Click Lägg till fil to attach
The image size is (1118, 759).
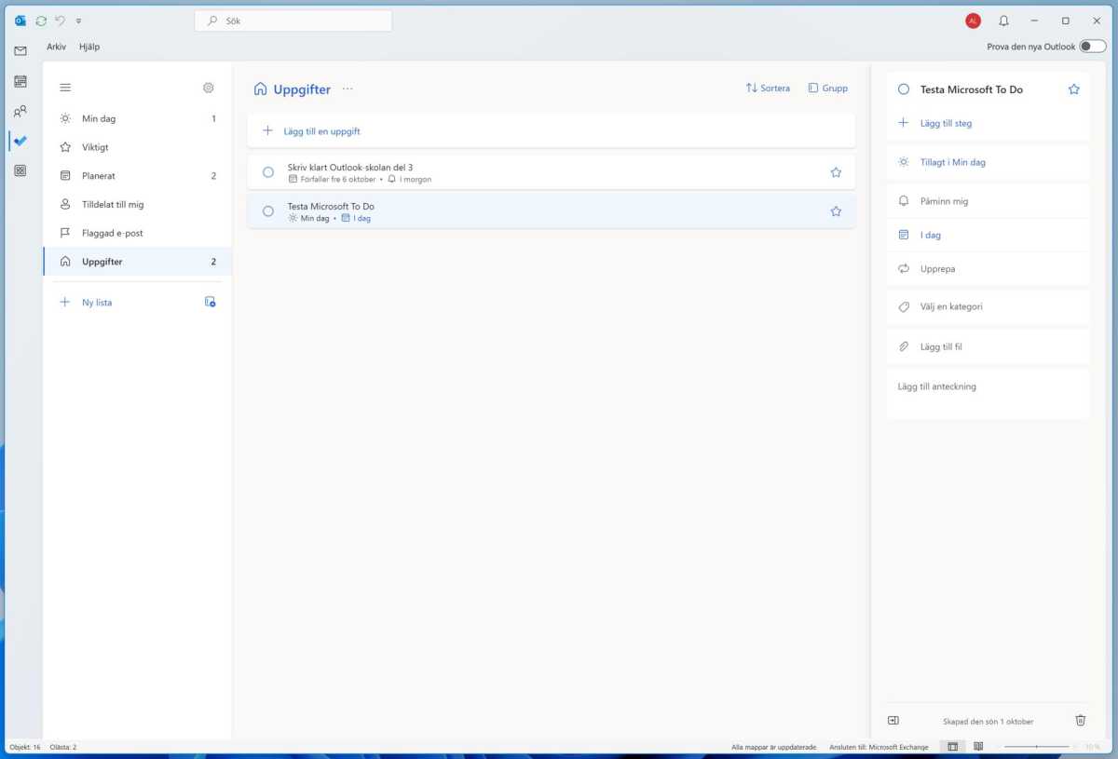click(x=988, y=346)
